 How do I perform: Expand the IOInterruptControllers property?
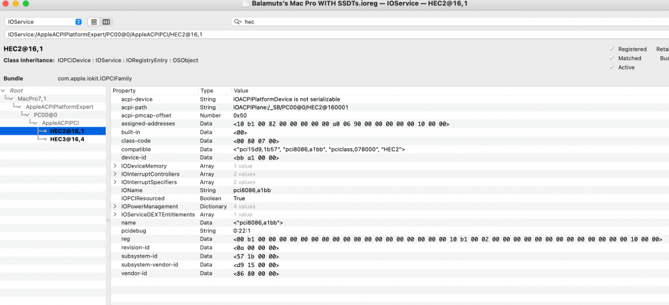(115, 174)
